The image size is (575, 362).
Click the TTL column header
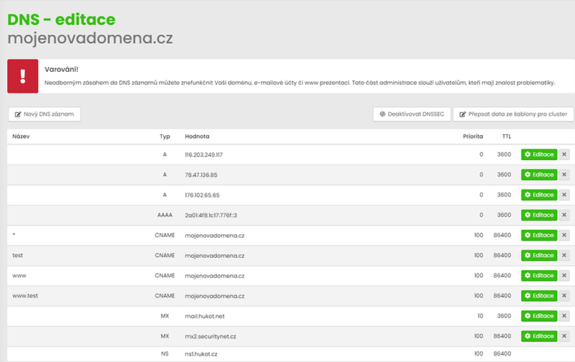(x=507, y=136)
